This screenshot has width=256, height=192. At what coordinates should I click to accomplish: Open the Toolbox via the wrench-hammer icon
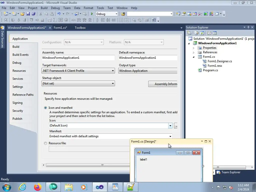[x=200, y=14]
